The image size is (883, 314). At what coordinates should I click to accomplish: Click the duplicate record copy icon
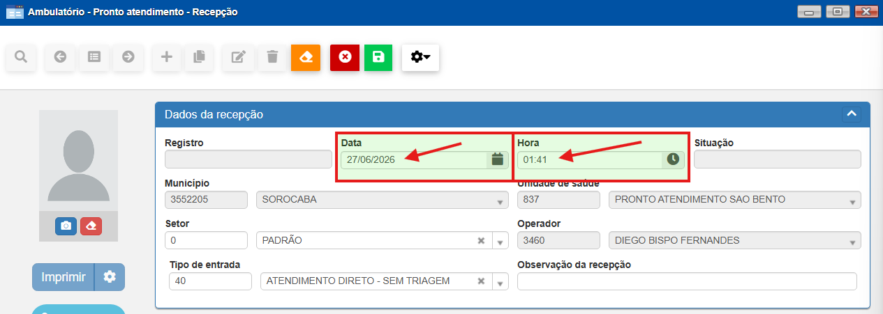(200, 57)
